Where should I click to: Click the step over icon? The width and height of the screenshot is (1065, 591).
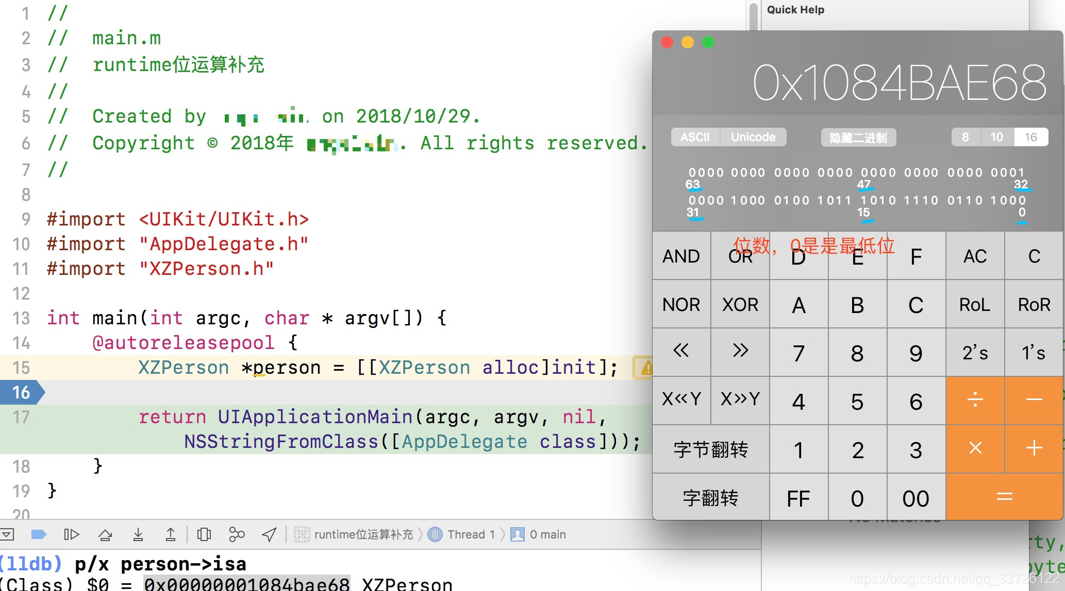[x=105, y=534]
